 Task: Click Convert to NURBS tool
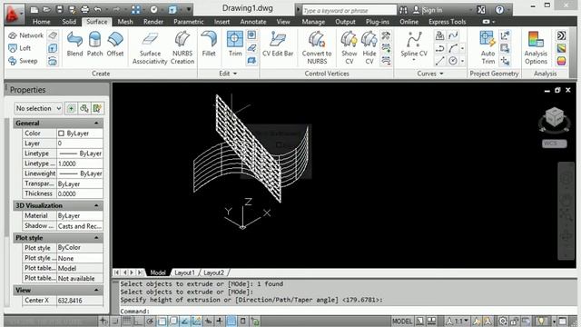[317, 48]
